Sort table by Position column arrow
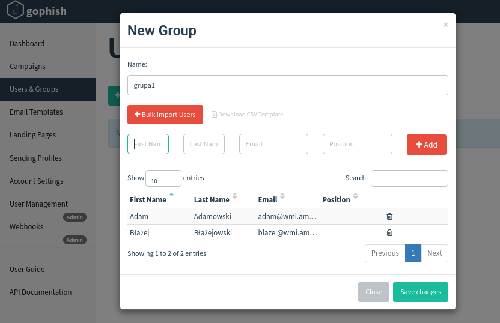Viewport: 500px width, 323px height. (x=356, y=196)
